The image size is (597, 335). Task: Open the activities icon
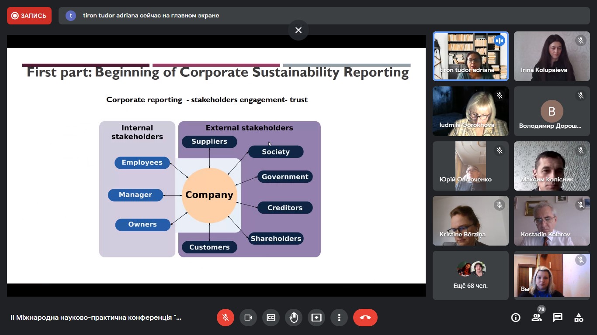click(579, 318)
